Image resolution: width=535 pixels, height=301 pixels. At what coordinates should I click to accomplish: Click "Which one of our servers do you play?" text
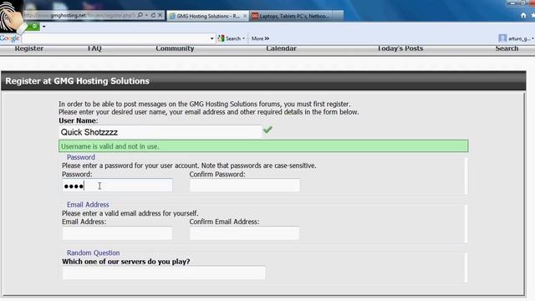(x=126, y=262)
